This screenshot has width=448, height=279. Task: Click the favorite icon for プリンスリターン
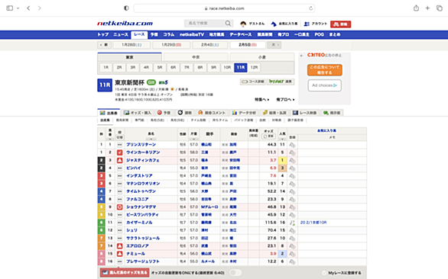[x=292, y=145]
